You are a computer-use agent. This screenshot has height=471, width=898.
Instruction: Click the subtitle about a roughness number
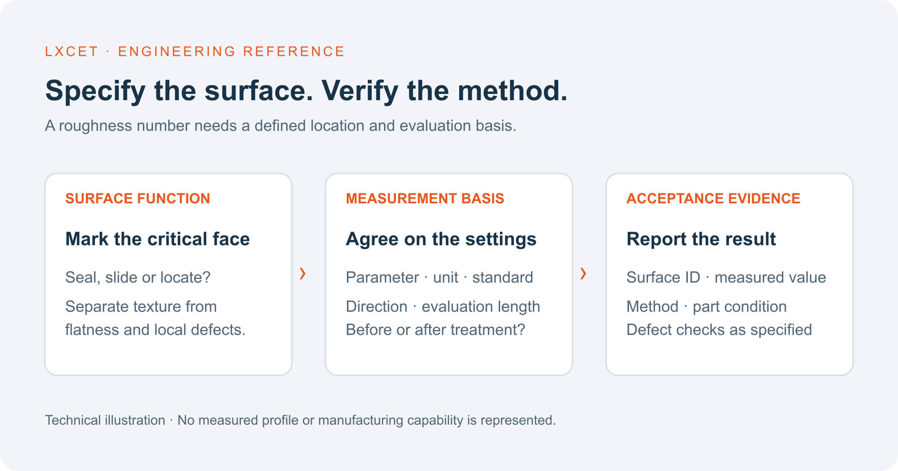pyautogui.click(x=281, y=126)
